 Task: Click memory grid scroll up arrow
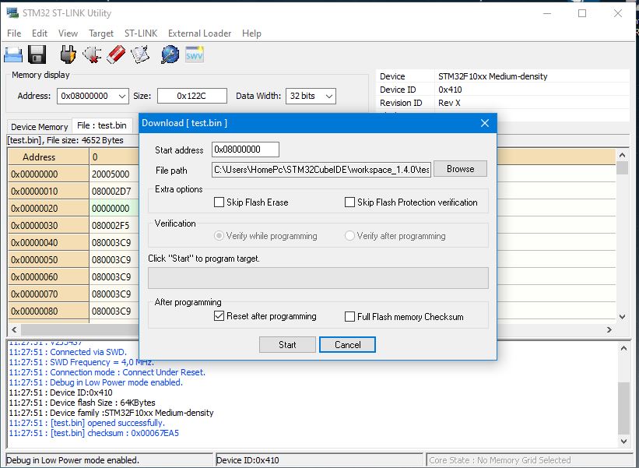tap(623, 155)
